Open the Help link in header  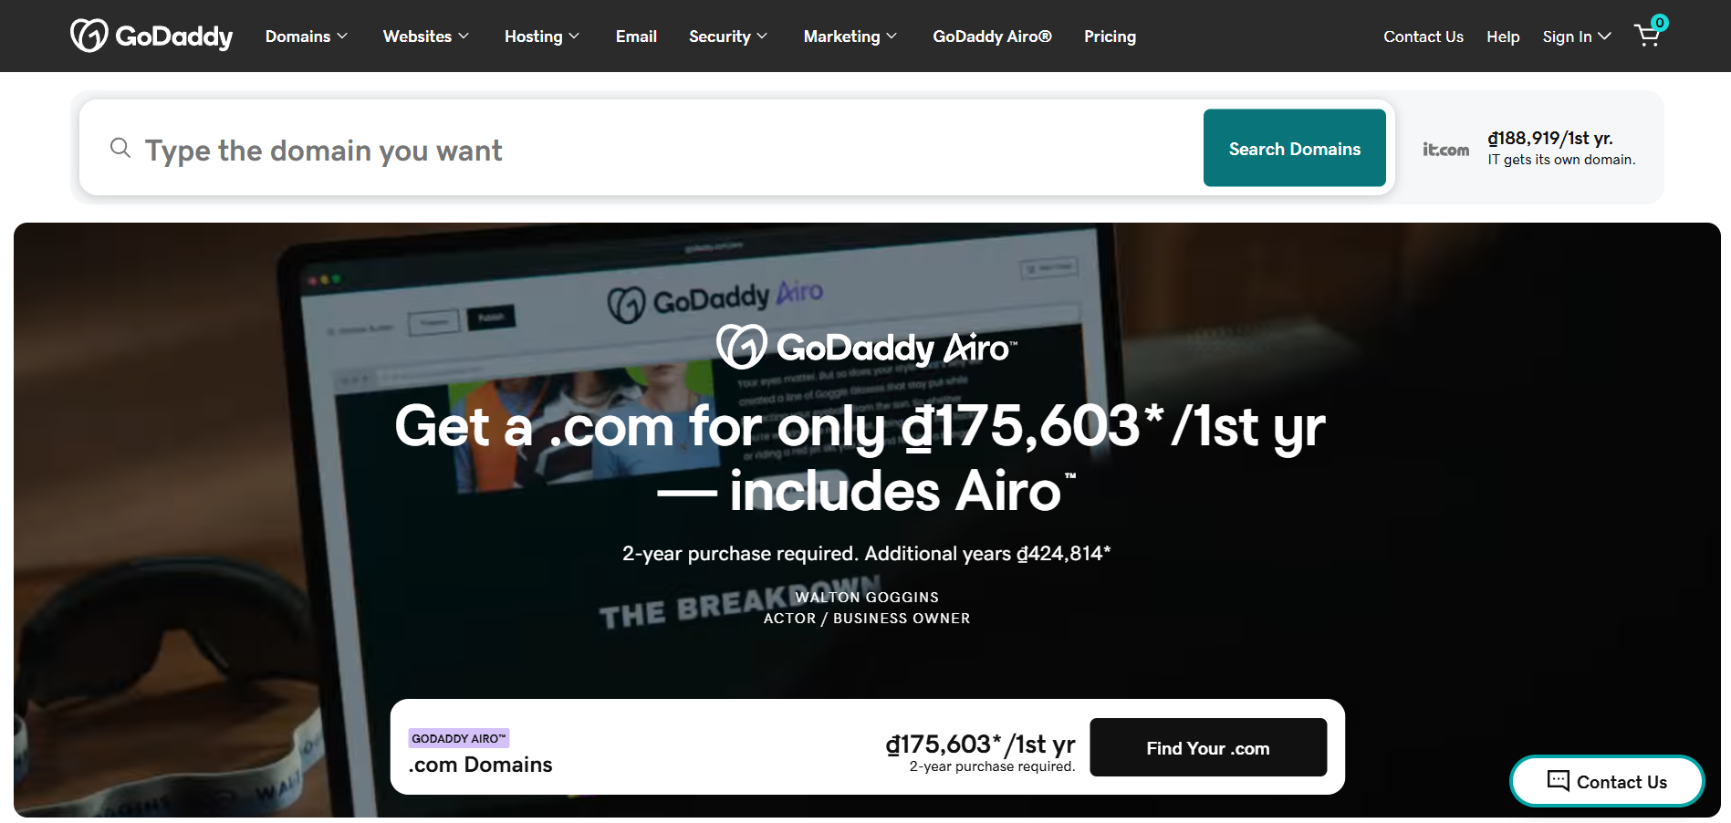[1503, 36]
